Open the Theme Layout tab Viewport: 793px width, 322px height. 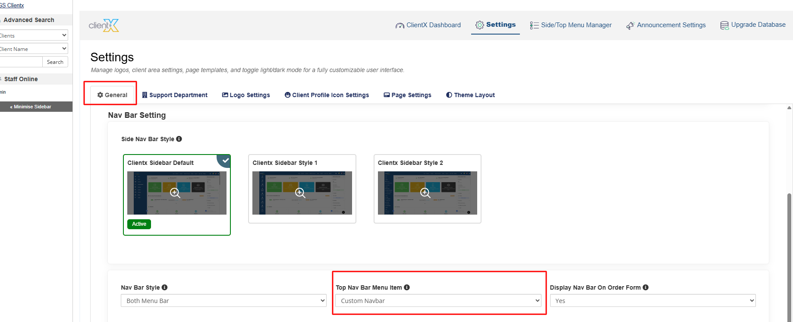click(x=470, y=95)
